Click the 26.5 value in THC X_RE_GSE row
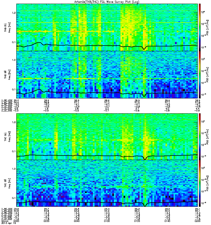 pyautogui.click(x=77, y=209)
